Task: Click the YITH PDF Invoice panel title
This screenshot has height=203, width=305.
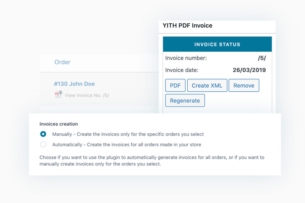Action: point(187,26)
